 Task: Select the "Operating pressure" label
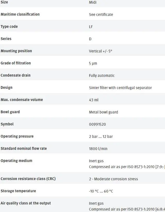17,136
